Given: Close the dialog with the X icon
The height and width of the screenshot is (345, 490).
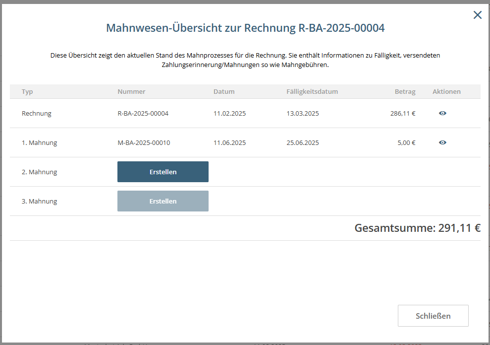Looking at the screenshot, I should tap(478, 15).
